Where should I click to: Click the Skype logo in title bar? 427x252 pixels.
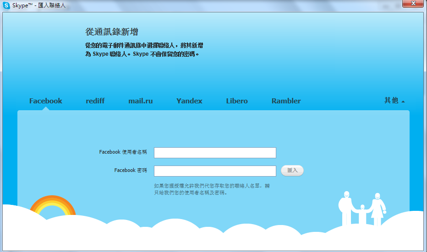coord(6,5)
